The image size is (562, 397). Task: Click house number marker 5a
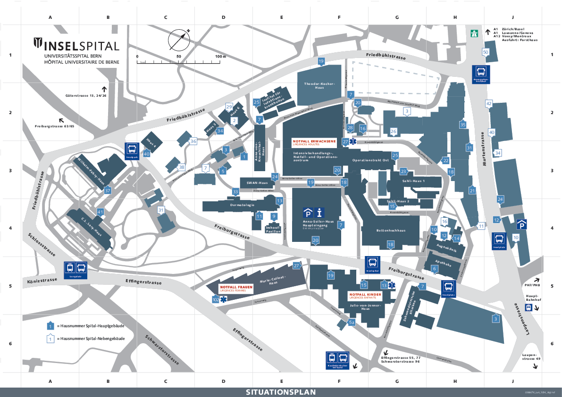click(x=352, y=323)
